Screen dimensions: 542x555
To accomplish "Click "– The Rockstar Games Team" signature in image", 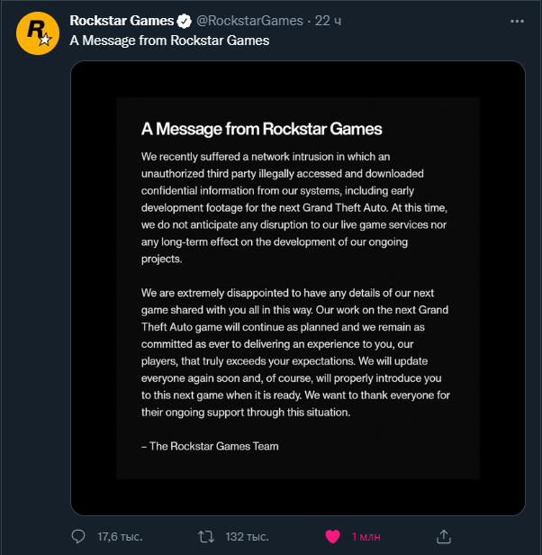I will coord(210,446).
